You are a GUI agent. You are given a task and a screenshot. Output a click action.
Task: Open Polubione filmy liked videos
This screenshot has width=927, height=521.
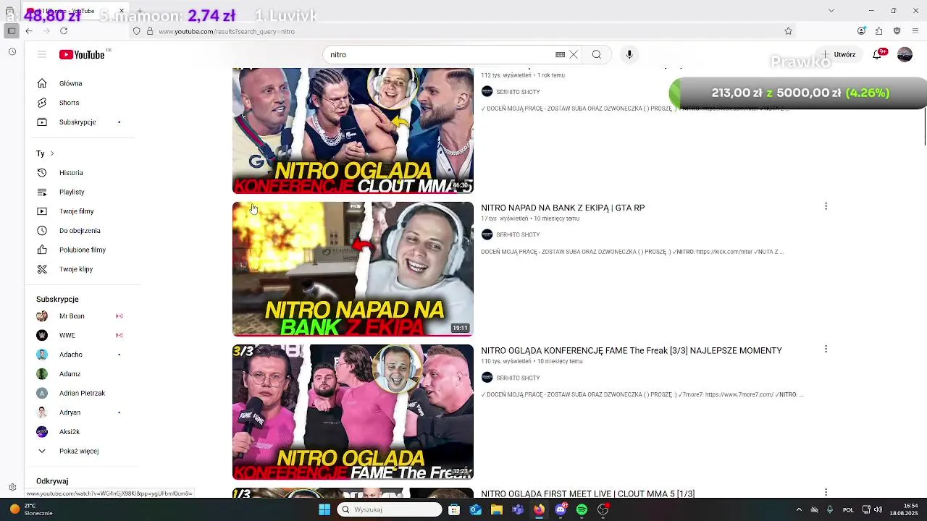pyautogui.click(x=82, y=250)
